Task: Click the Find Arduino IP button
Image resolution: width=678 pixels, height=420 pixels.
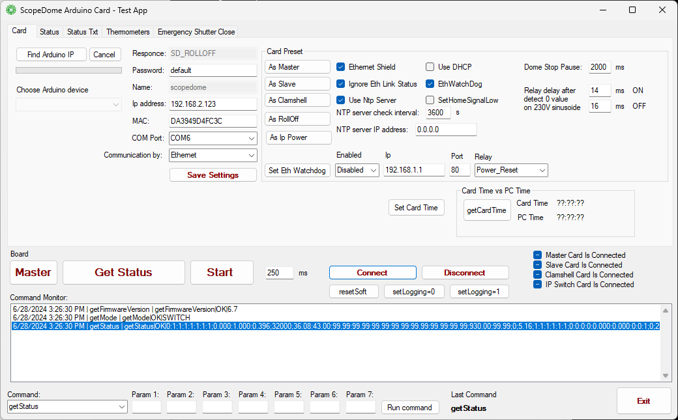Action: tap(51, 55)
